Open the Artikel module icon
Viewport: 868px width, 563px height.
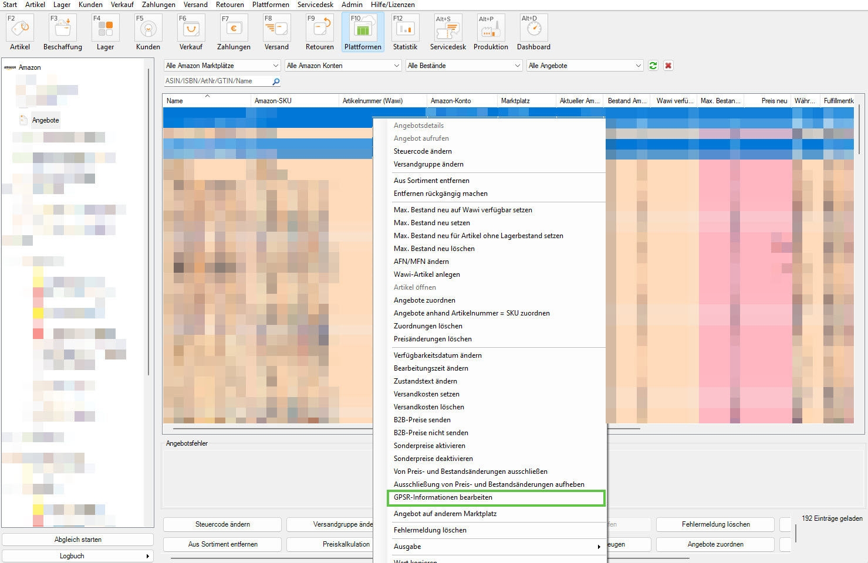(x=19, y=28)
